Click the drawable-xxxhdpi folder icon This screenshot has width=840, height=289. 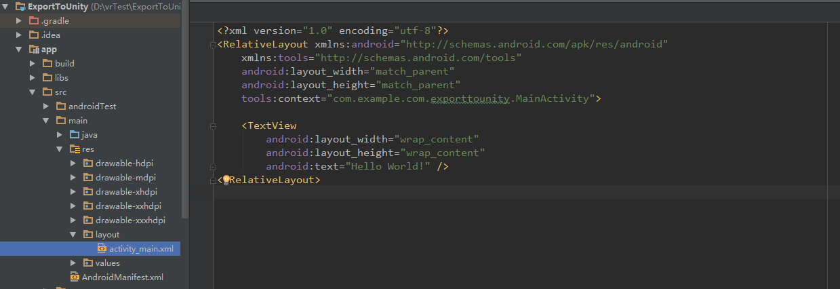[88, 220]
